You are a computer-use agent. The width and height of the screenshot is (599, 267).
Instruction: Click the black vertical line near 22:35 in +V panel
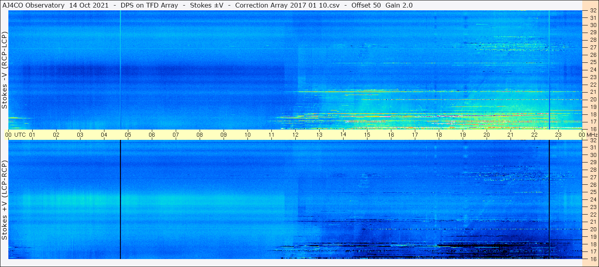point(549,199)
